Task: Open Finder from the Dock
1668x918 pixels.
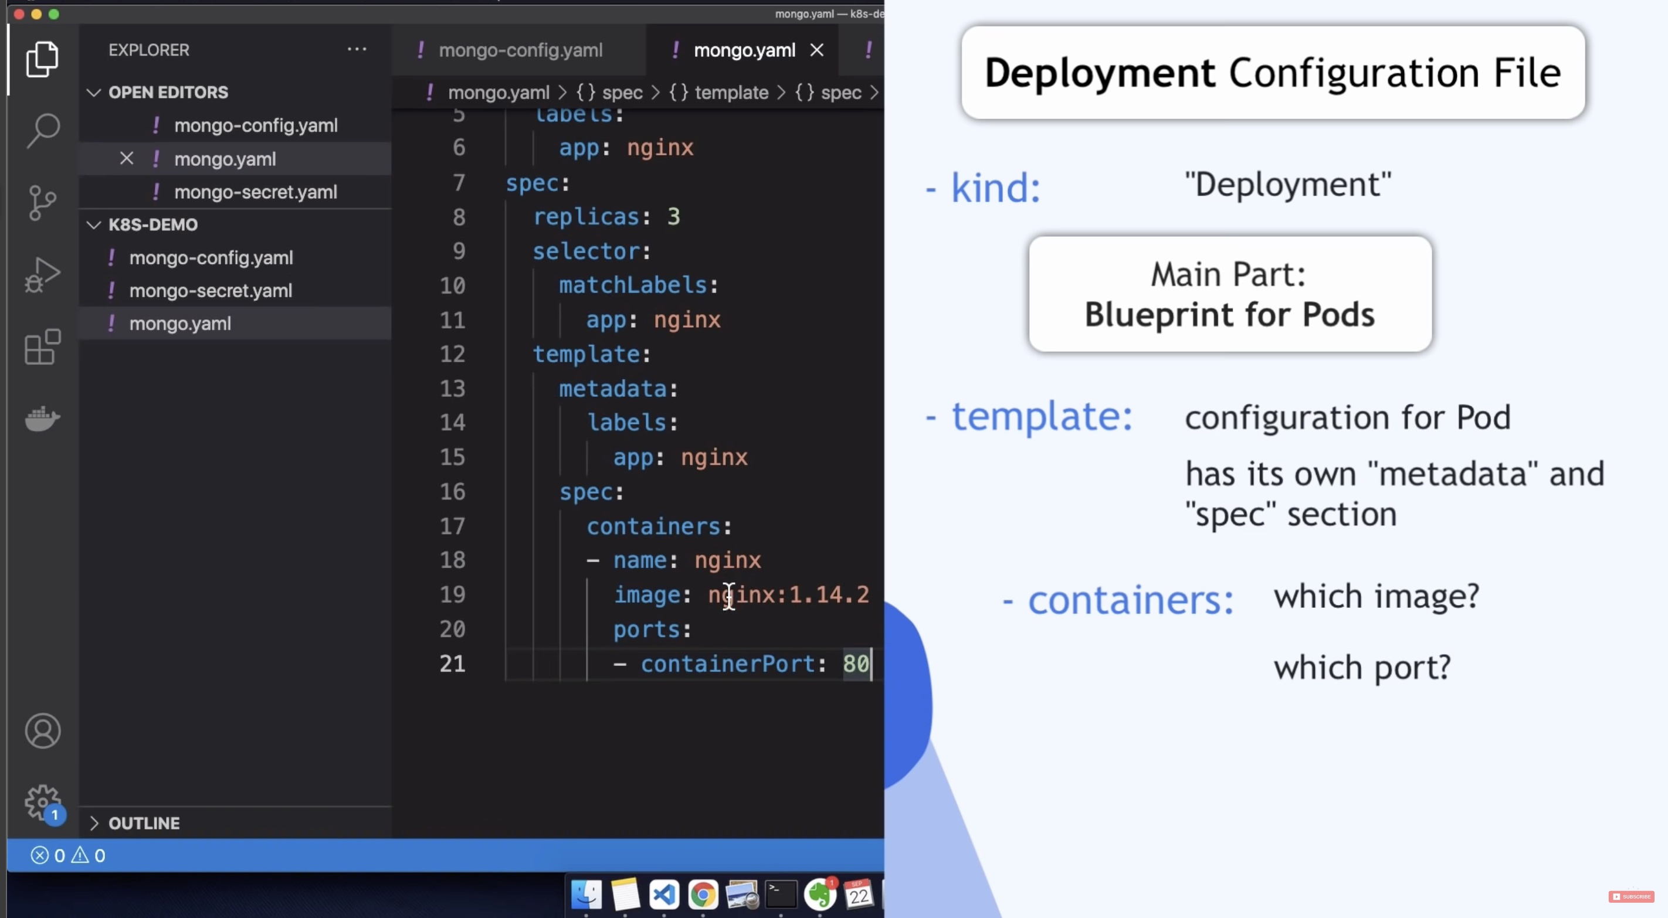Action: coord(586,895)
